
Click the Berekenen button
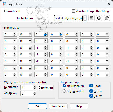(x=46, y=87)
